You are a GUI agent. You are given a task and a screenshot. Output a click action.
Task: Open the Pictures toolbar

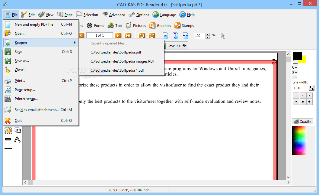(x=136, y=26)
